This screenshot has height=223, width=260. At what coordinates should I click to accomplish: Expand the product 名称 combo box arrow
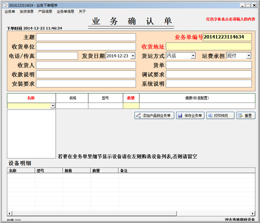[53, 106]
